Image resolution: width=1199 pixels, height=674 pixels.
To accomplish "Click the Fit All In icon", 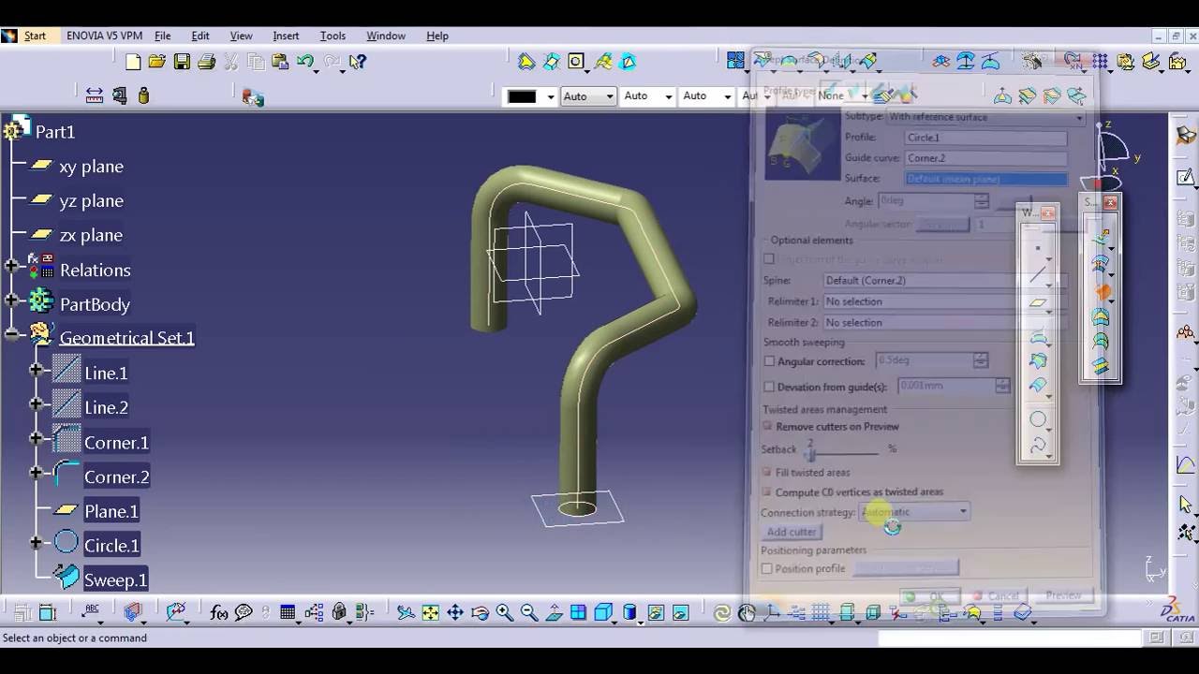I will coord(430,613).
